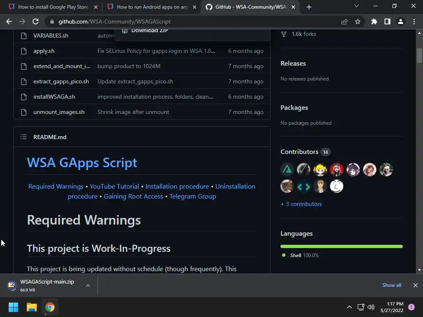Open extend_and_mount_i... file
Image resolution: width=423 pixels, height=317 pixels.
pos(62,66)
